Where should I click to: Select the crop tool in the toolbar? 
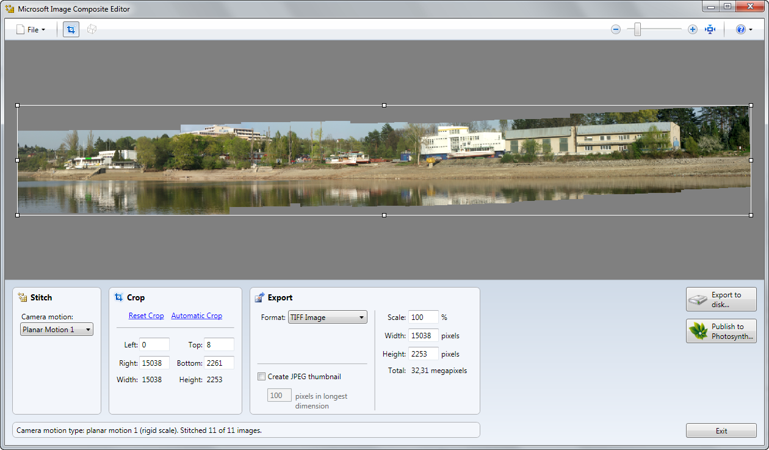[71, 29]
